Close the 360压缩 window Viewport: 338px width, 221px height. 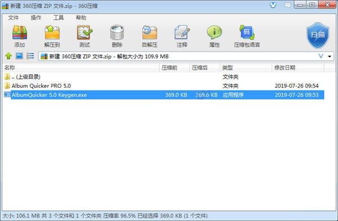[x=327, y=5]
